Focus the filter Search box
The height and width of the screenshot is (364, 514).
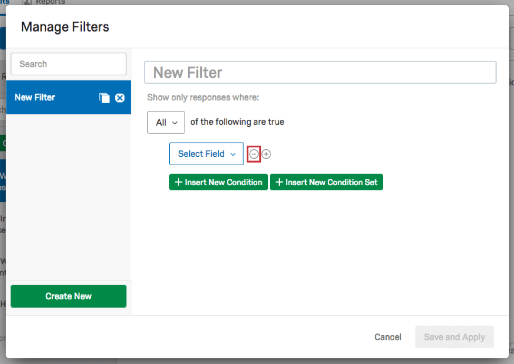tap(69, 64)
